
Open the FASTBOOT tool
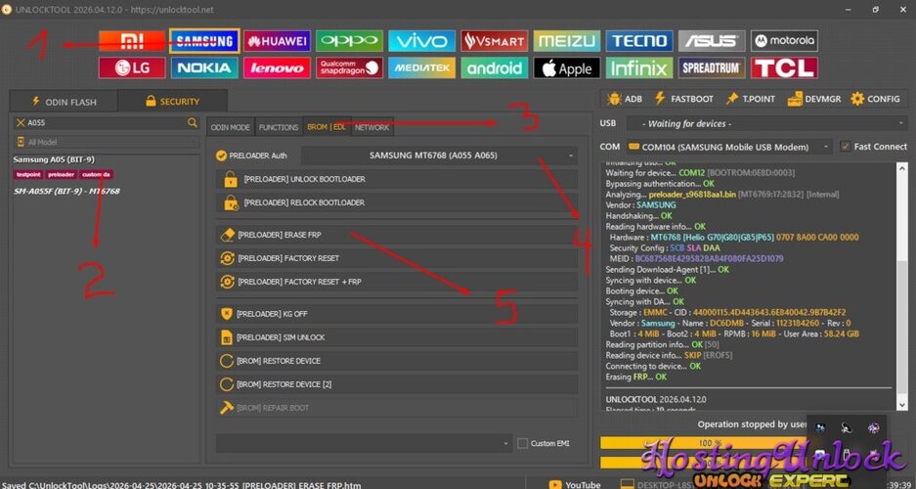pos(683,99)
